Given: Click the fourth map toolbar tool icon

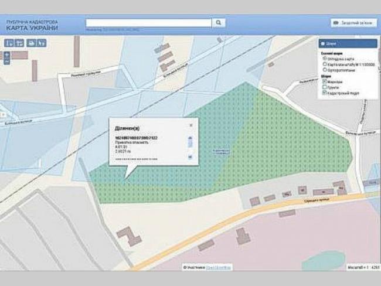Looking at the screenshot, I should (x=42, y=43).
